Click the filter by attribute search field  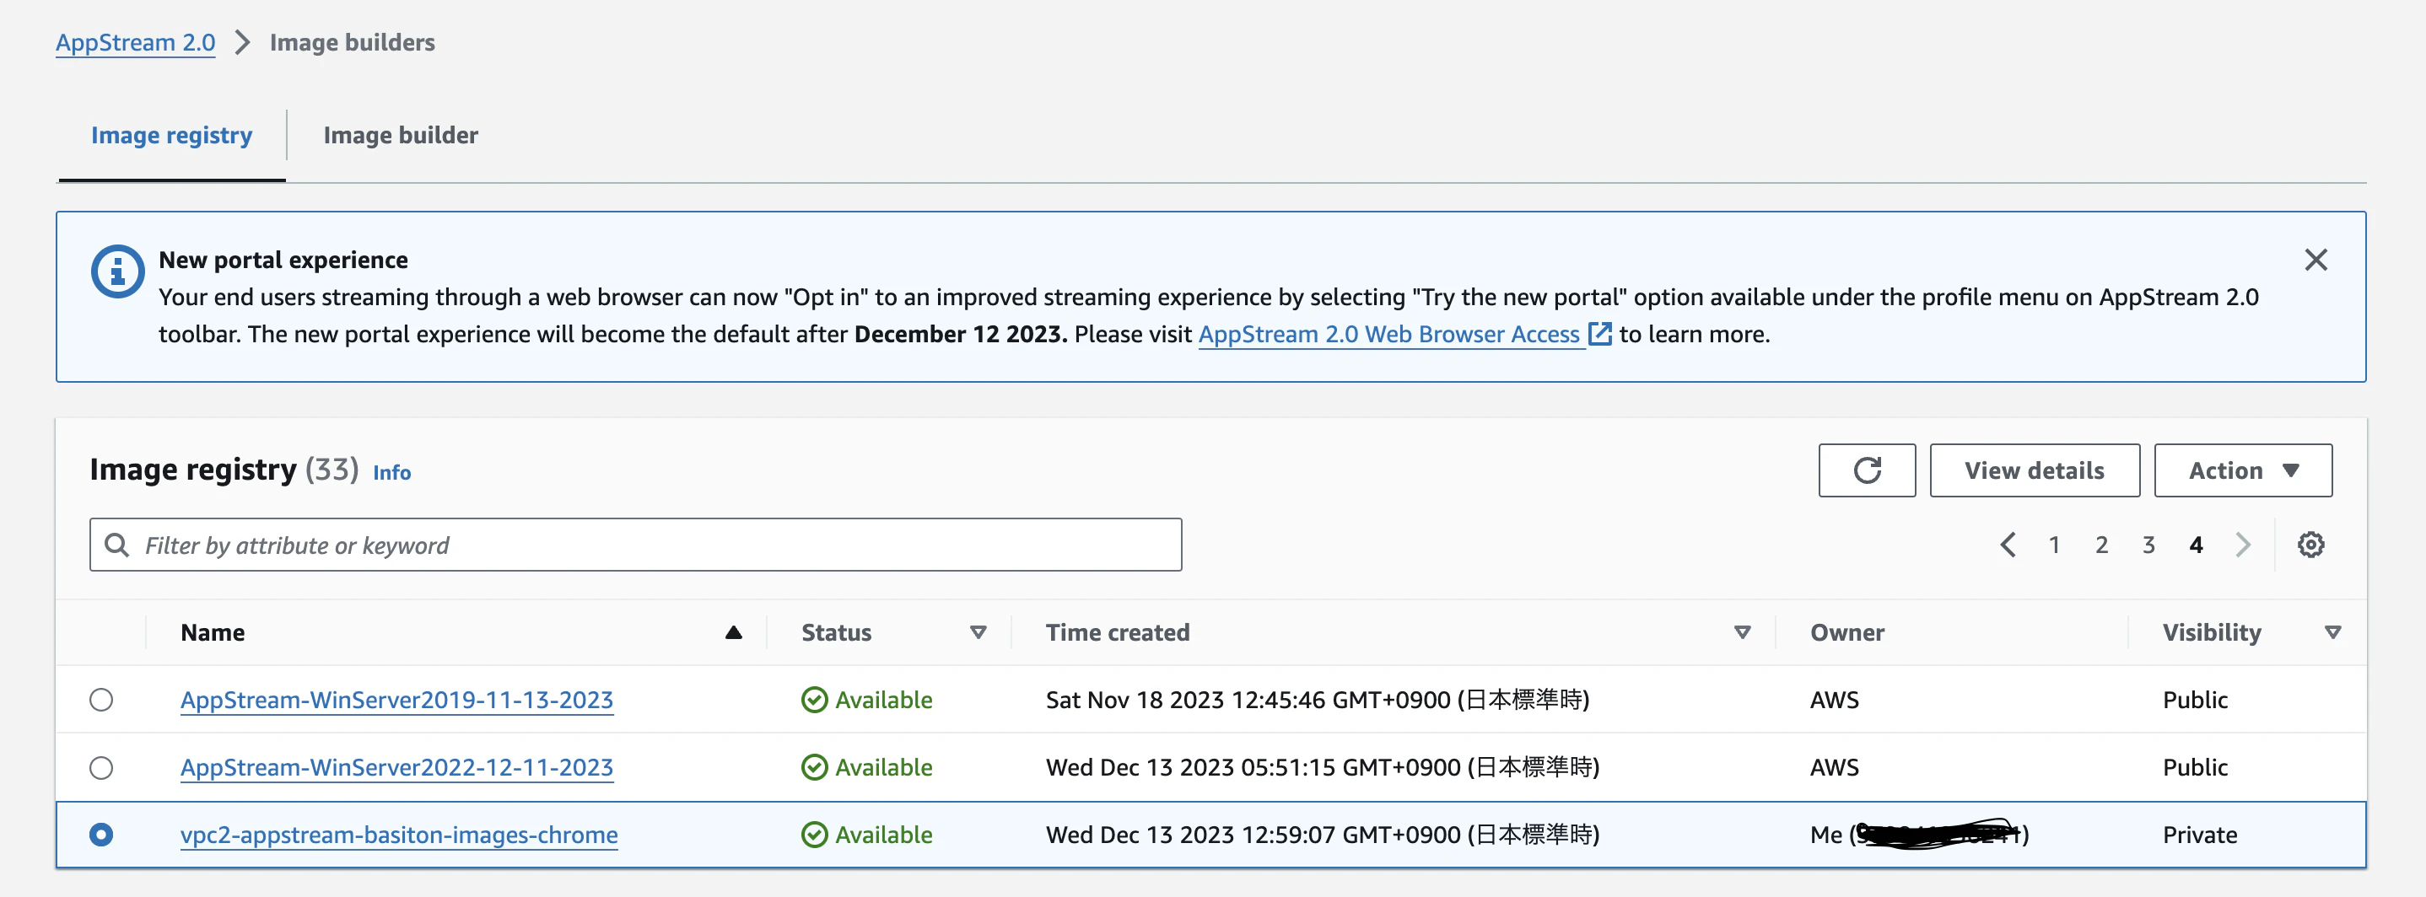[636, 544]
